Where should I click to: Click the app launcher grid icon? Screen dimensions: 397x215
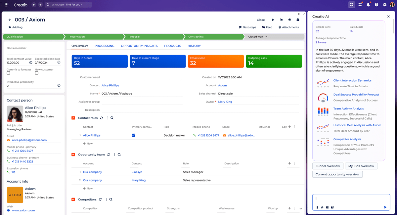coord(7,5)
